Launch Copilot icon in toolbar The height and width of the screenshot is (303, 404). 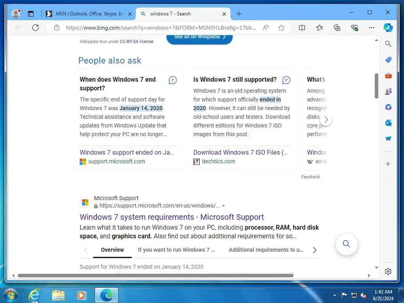pyautogui.click(x=388, y=28)
